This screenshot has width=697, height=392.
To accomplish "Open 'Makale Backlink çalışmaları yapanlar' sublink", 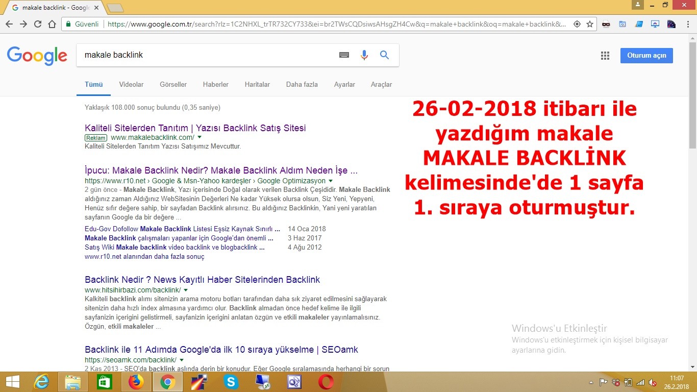I will click(x=179, y=238).
